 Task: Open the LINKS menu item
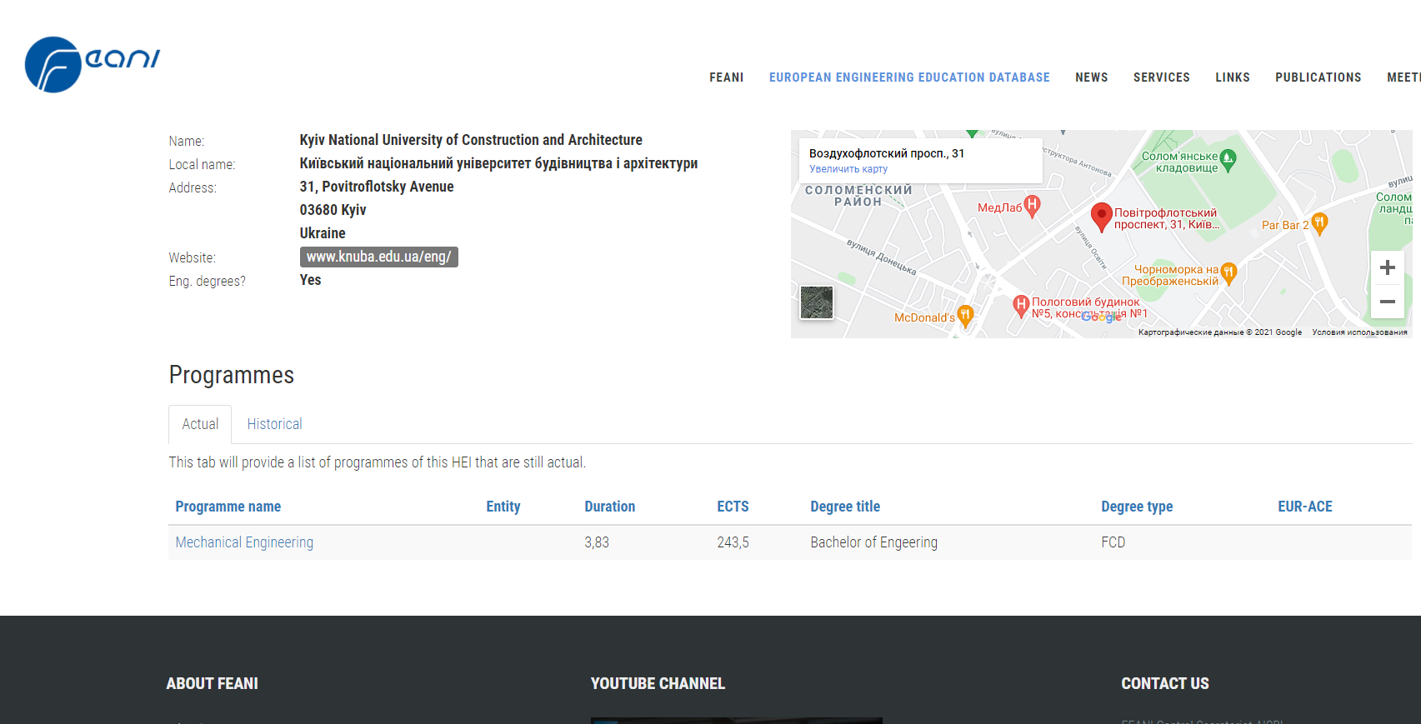click(1233, 77)
